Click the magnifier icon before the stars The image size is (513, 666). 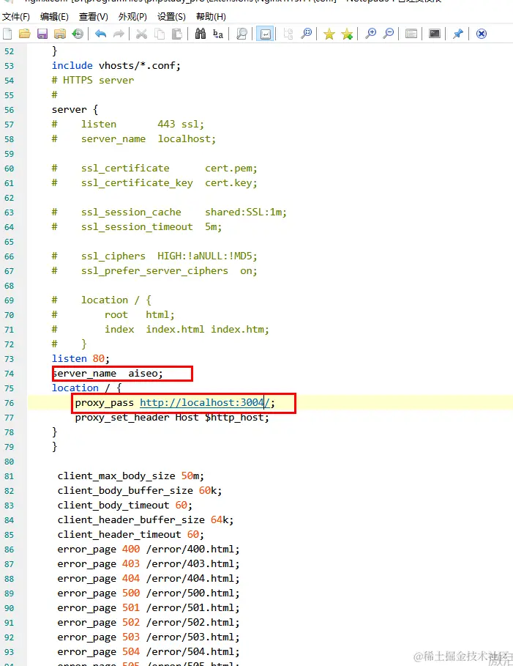[306, 34]
